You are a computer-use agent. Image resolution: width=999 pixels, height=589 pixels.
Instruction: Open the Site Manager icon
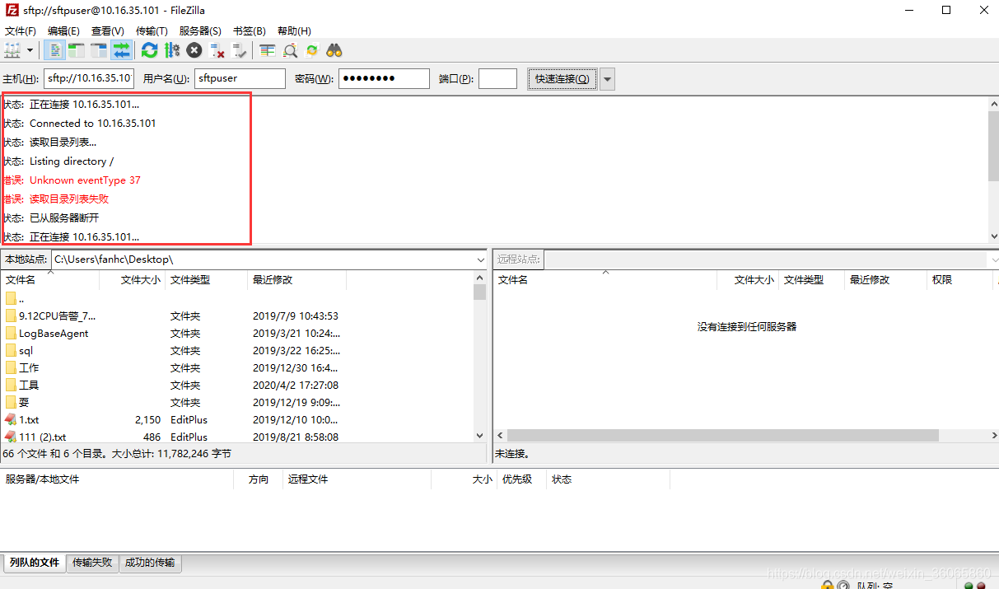12,50
